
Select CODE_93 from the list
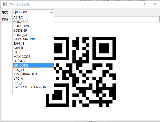coord(33,35)
